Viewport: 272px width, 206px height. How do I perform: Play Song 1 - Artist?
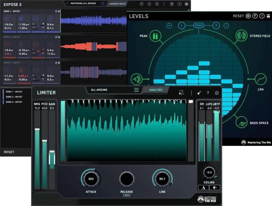[59, 11]
